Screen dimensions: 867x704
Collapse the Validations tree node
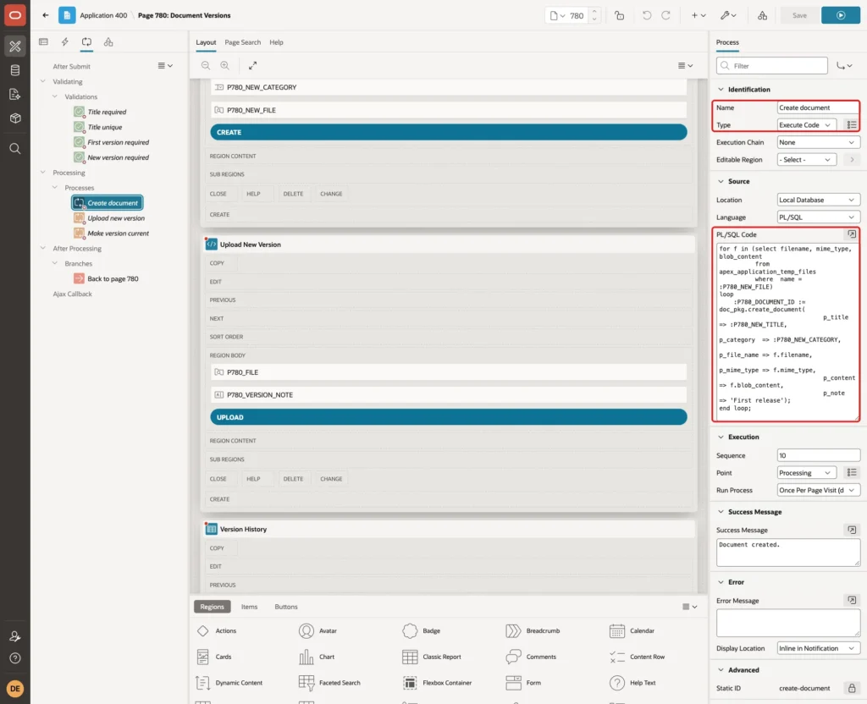[55, 96]
